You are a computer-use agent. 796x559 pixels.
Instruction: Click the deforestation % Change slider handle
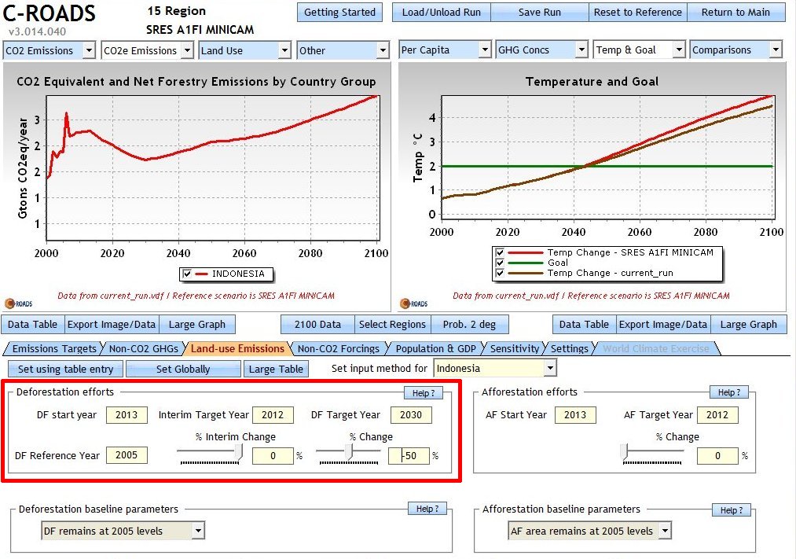point(349,451)
